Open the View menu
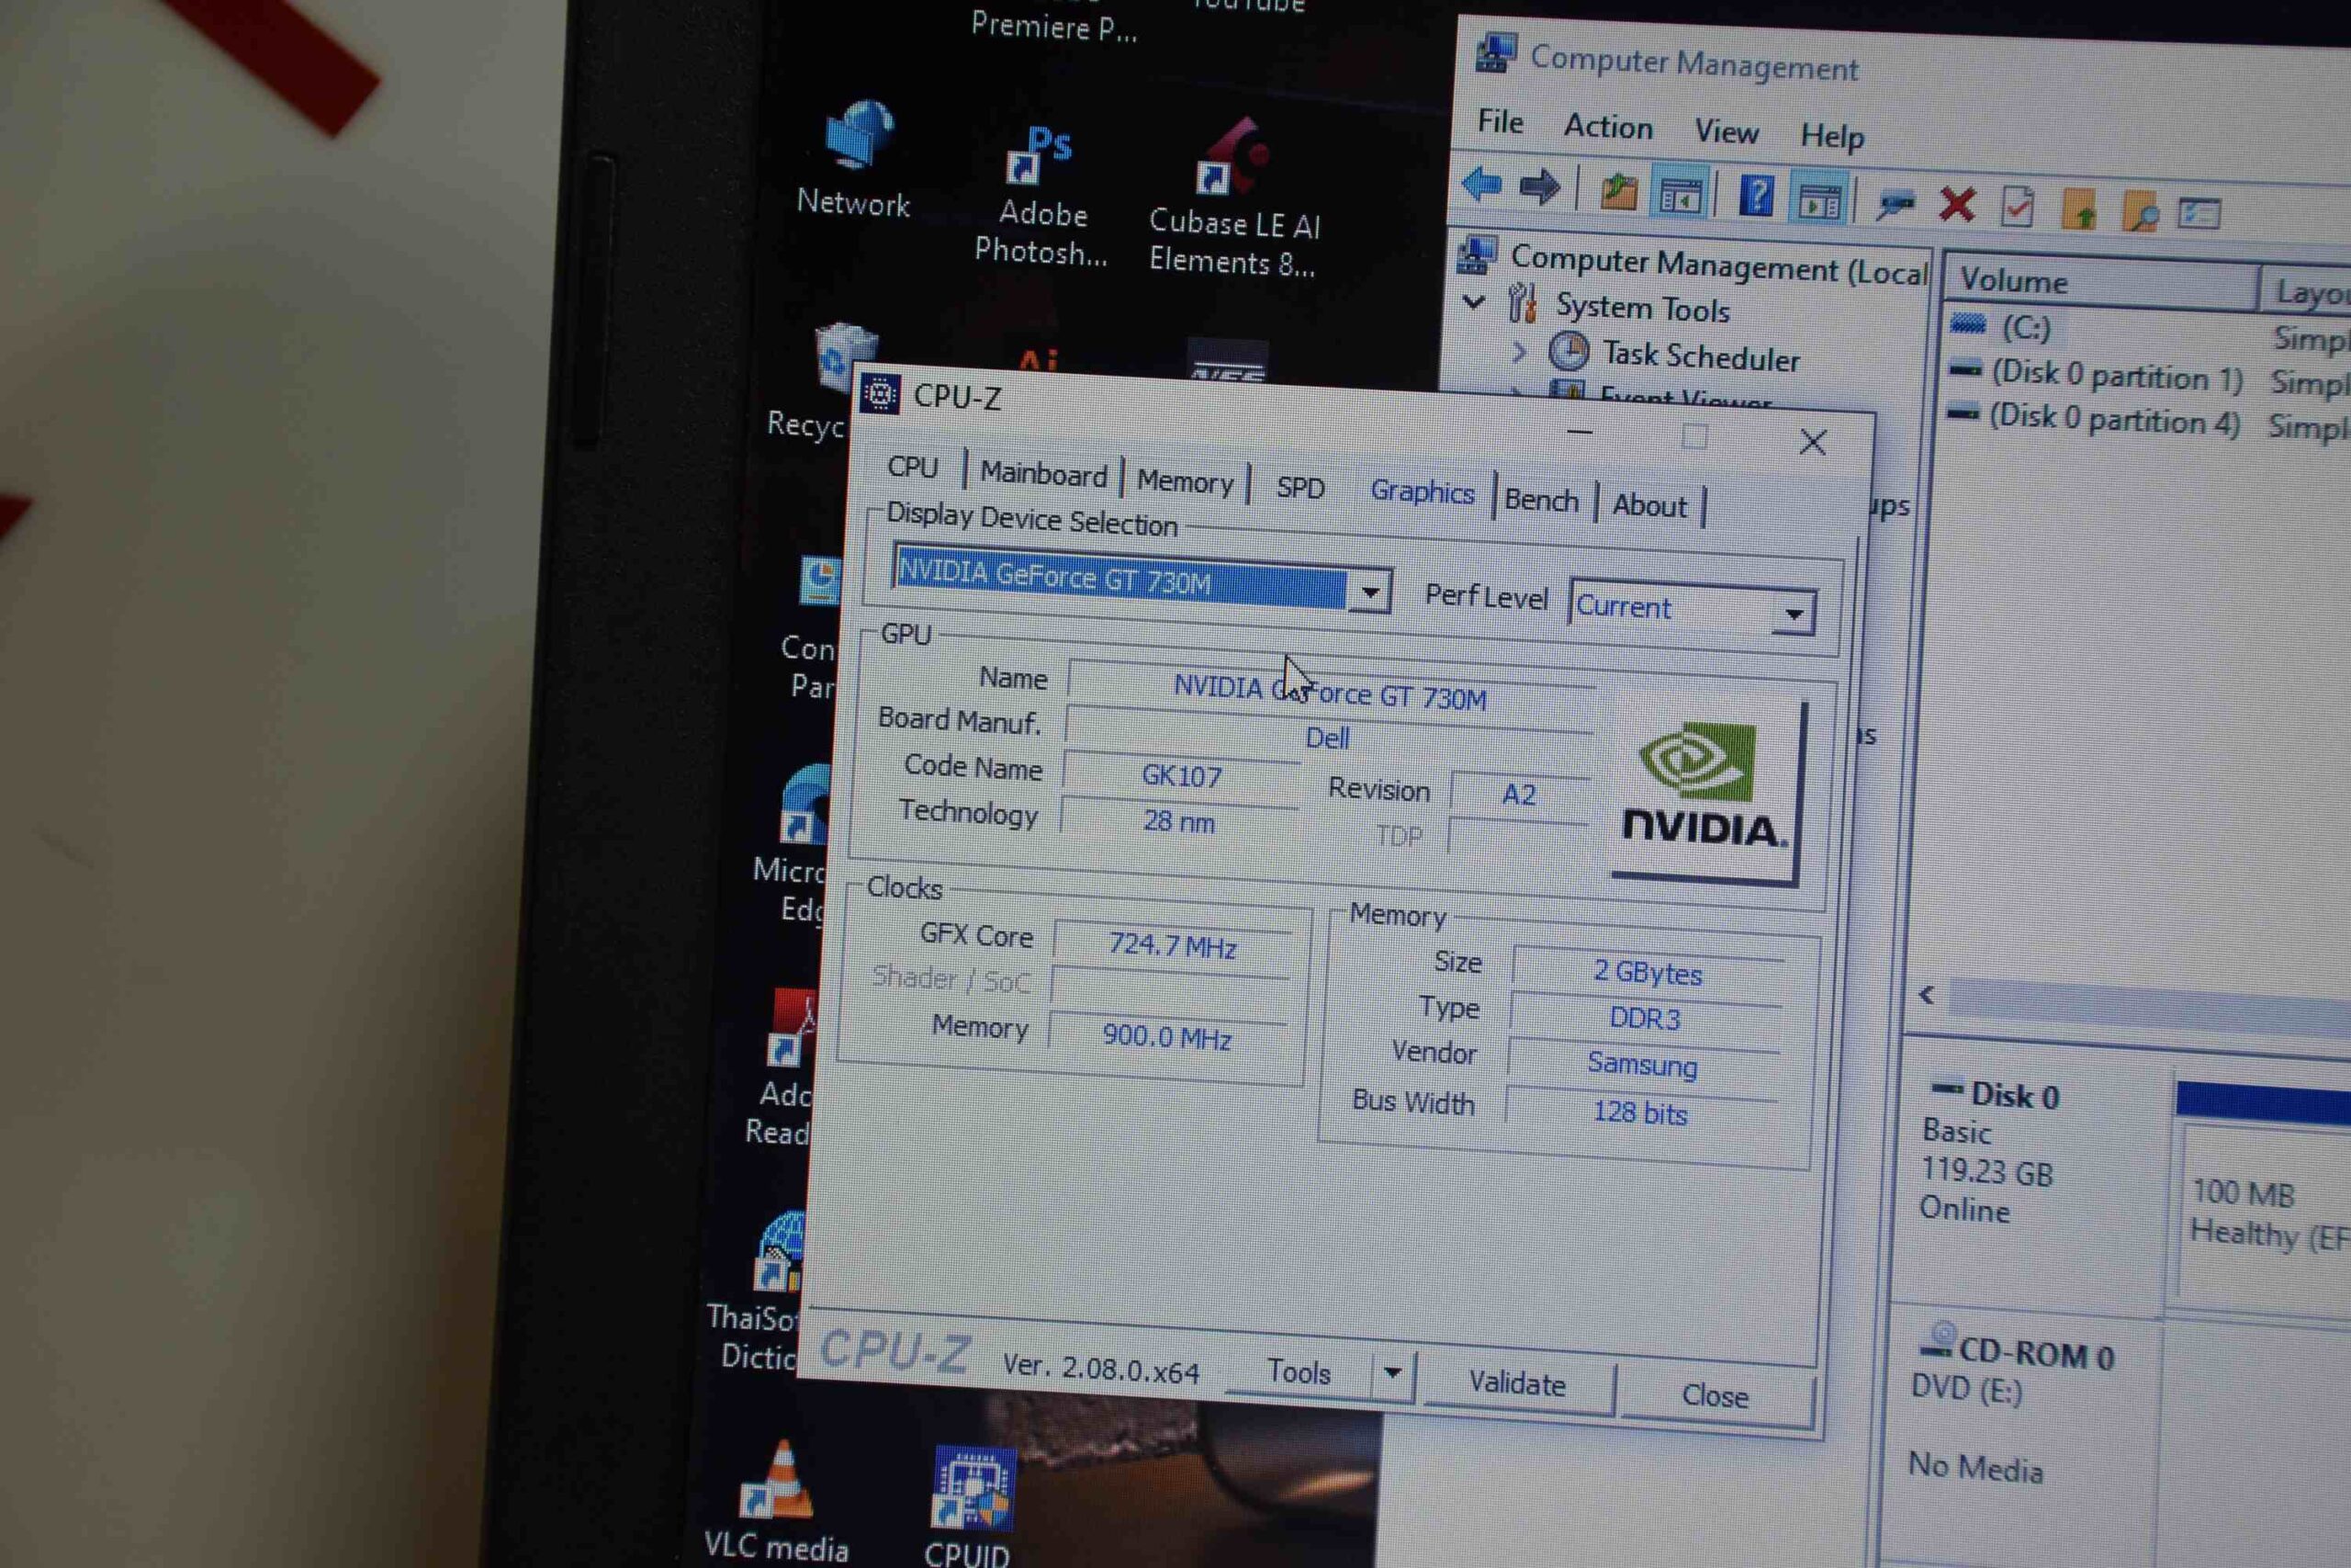 [x=1727, y=131]
